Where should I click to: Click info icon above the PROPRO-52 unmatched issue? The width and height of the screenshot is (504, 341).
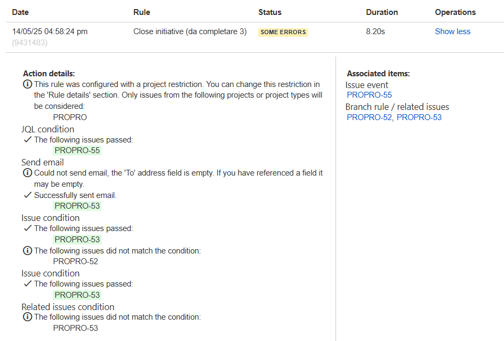point(27,251)
